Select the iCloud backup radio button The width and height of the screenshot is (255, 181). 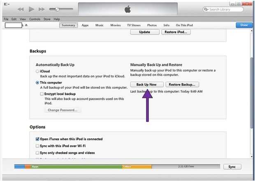[37, 71]
